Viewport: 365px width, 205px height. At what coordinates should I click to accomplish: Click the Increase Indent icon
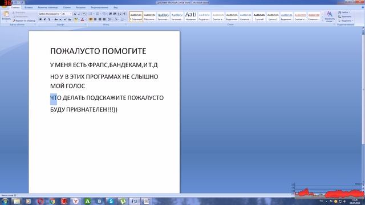(115, 14)
